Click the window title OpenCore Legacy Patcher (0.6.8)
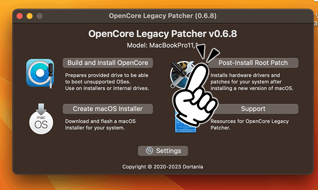 click(x=162, y=16)
